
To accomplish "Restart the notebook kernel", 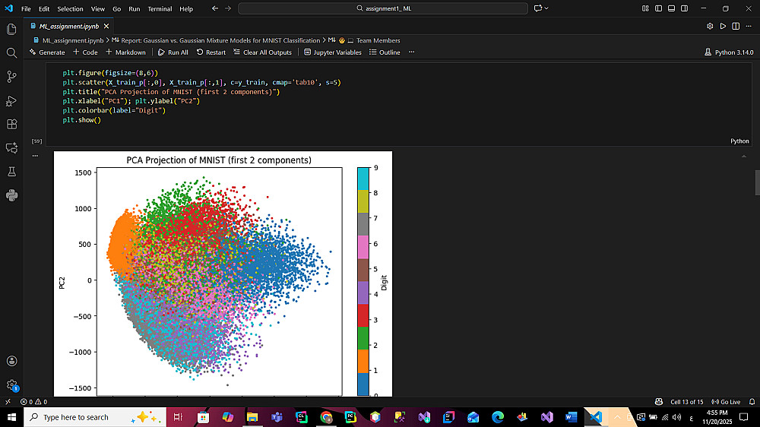I will [211, 52].
